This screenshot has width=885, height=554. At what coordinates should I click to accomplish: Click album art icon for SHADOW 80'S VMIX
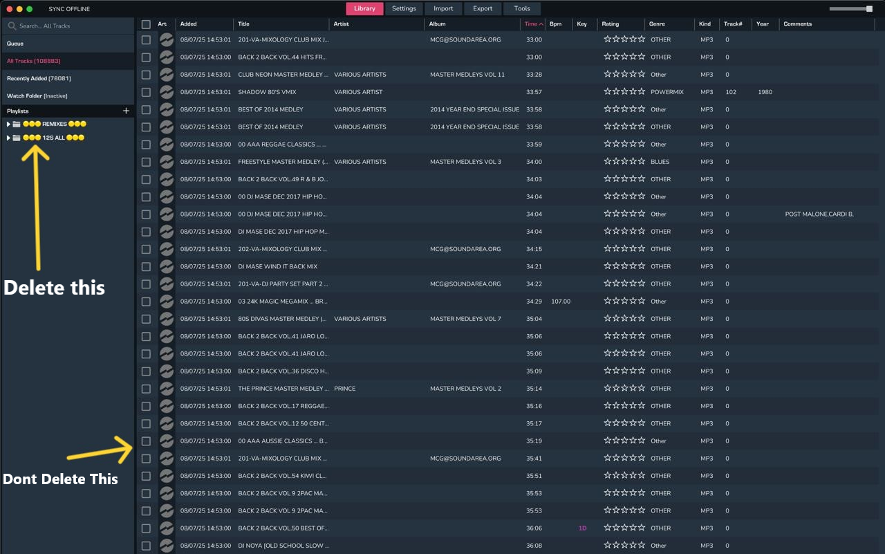(x=167, y=92)
